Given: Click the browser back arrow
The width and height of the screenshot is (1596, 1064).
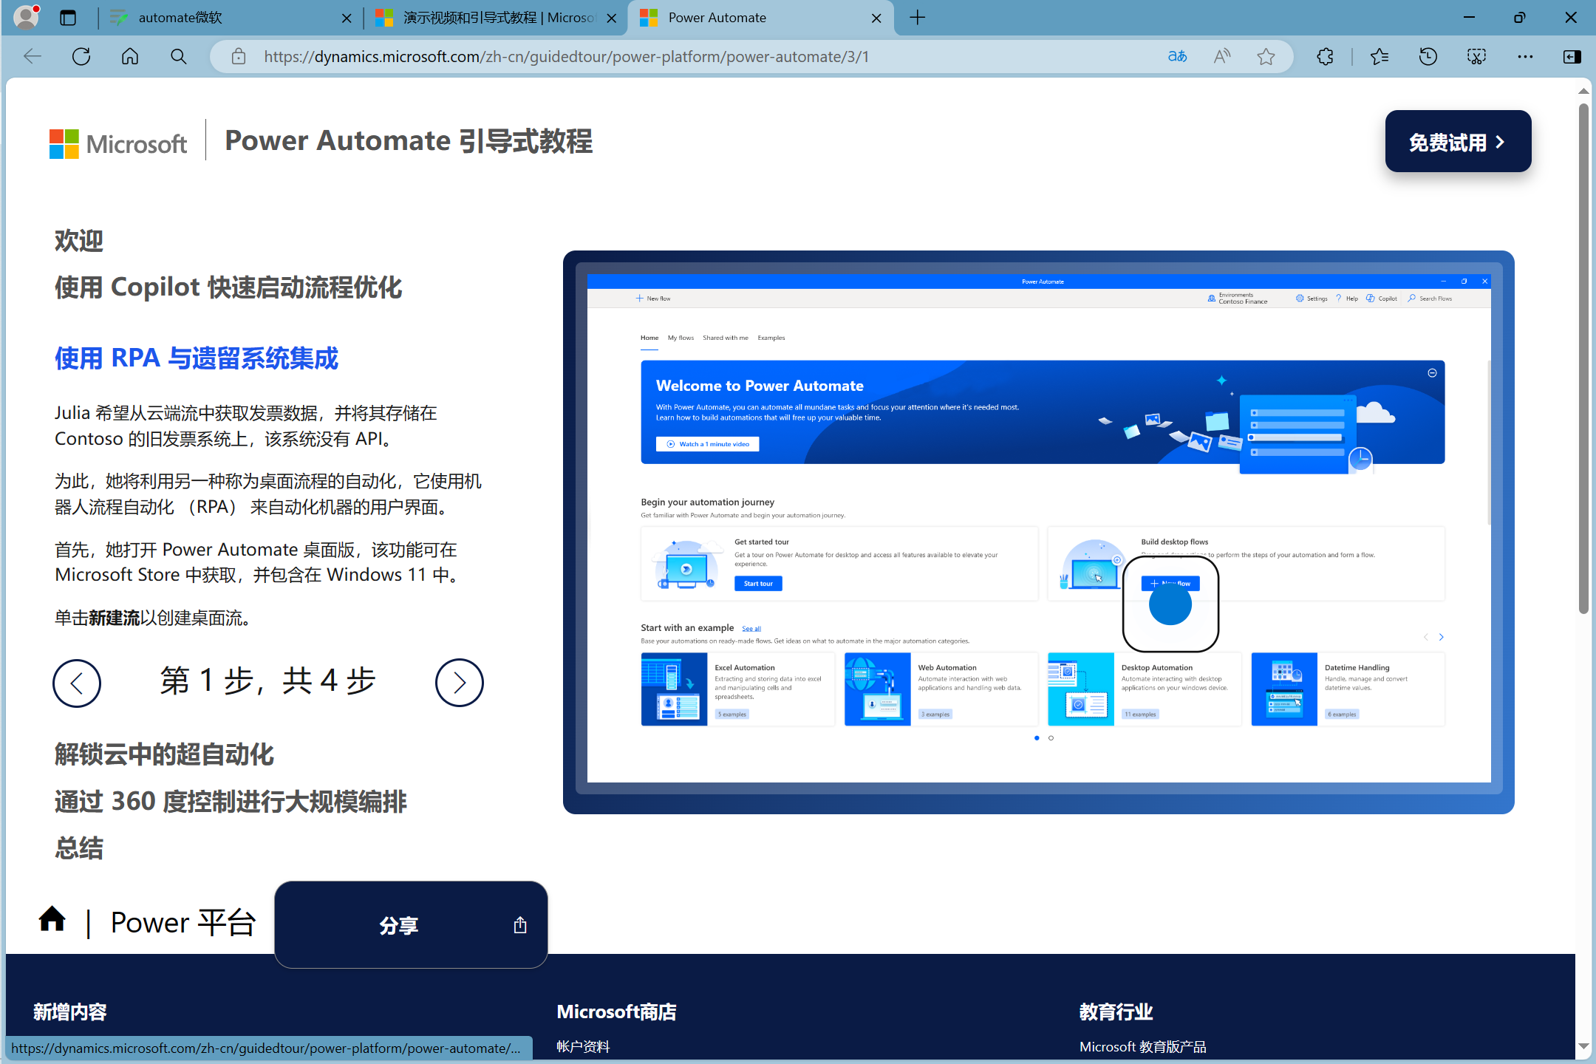Looking at the screenshot, I should click(x=33, y=57).
